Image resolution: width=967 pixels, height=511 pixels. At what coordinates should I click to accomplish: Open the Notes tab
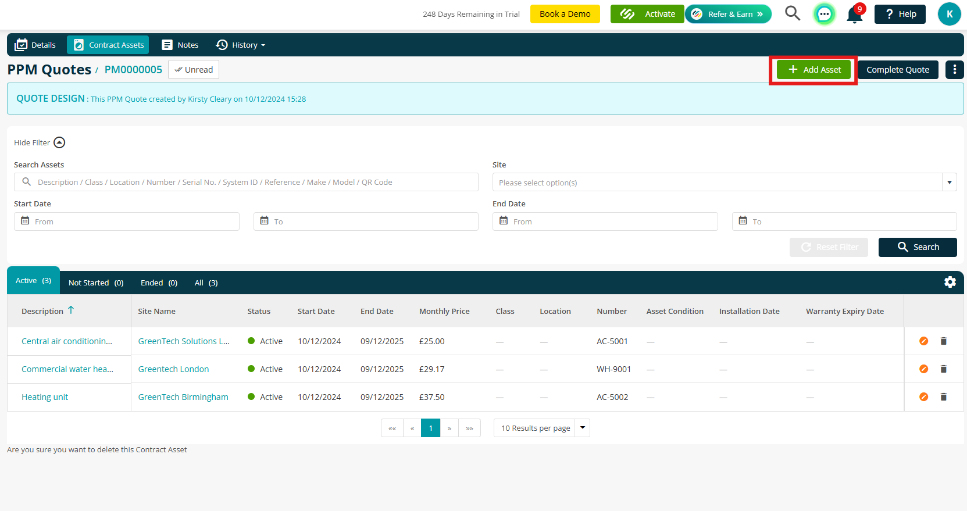(180, 45)
